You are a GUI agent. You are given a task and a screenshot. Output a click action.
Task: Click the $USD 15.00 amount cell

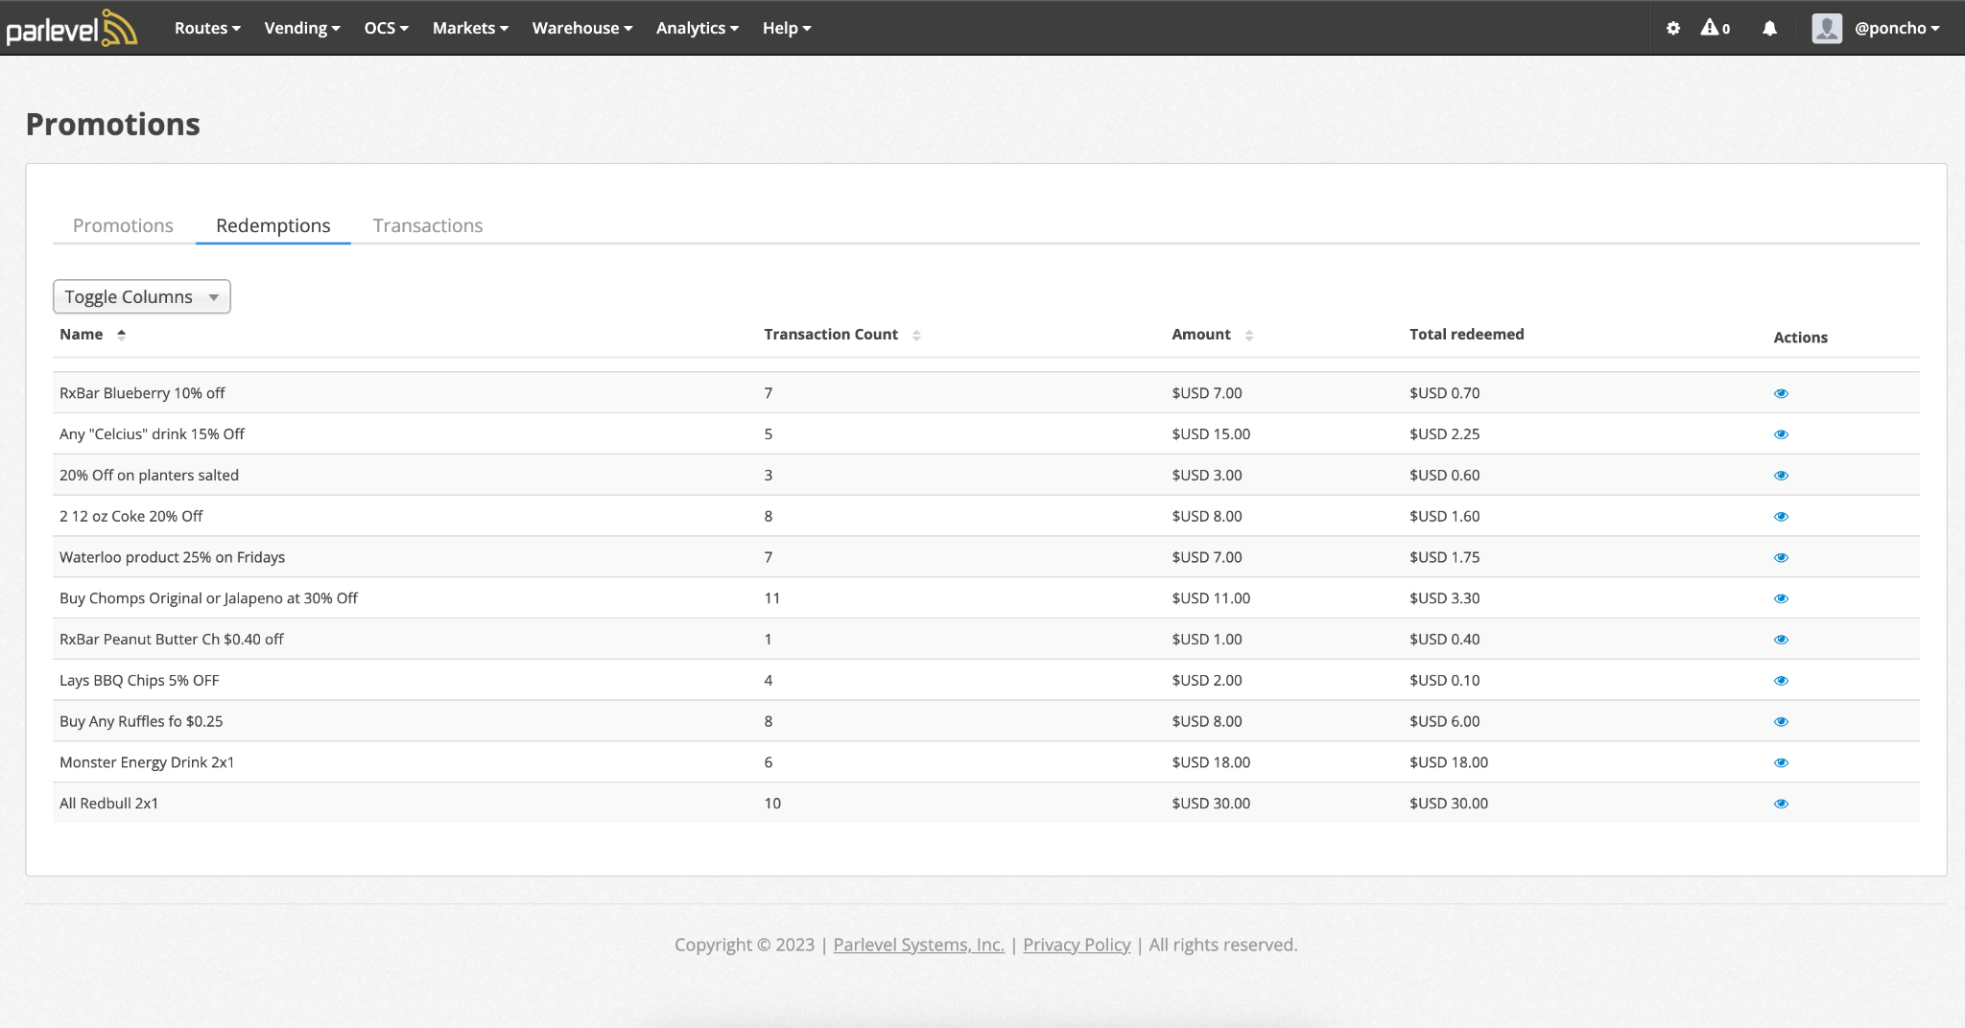click(1211, 434)
